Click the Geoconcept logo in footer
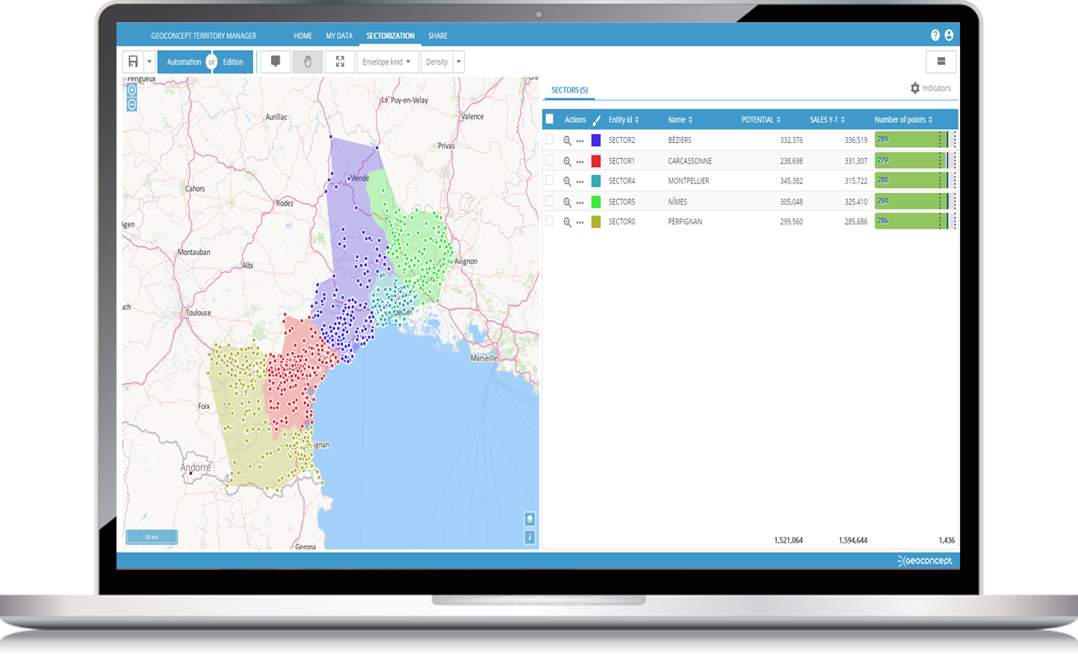This screenshot has height=664, width=1078. [x=925, y=561]
